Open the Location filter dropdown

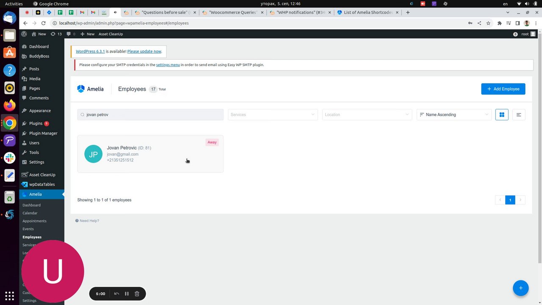pos(367,114)
